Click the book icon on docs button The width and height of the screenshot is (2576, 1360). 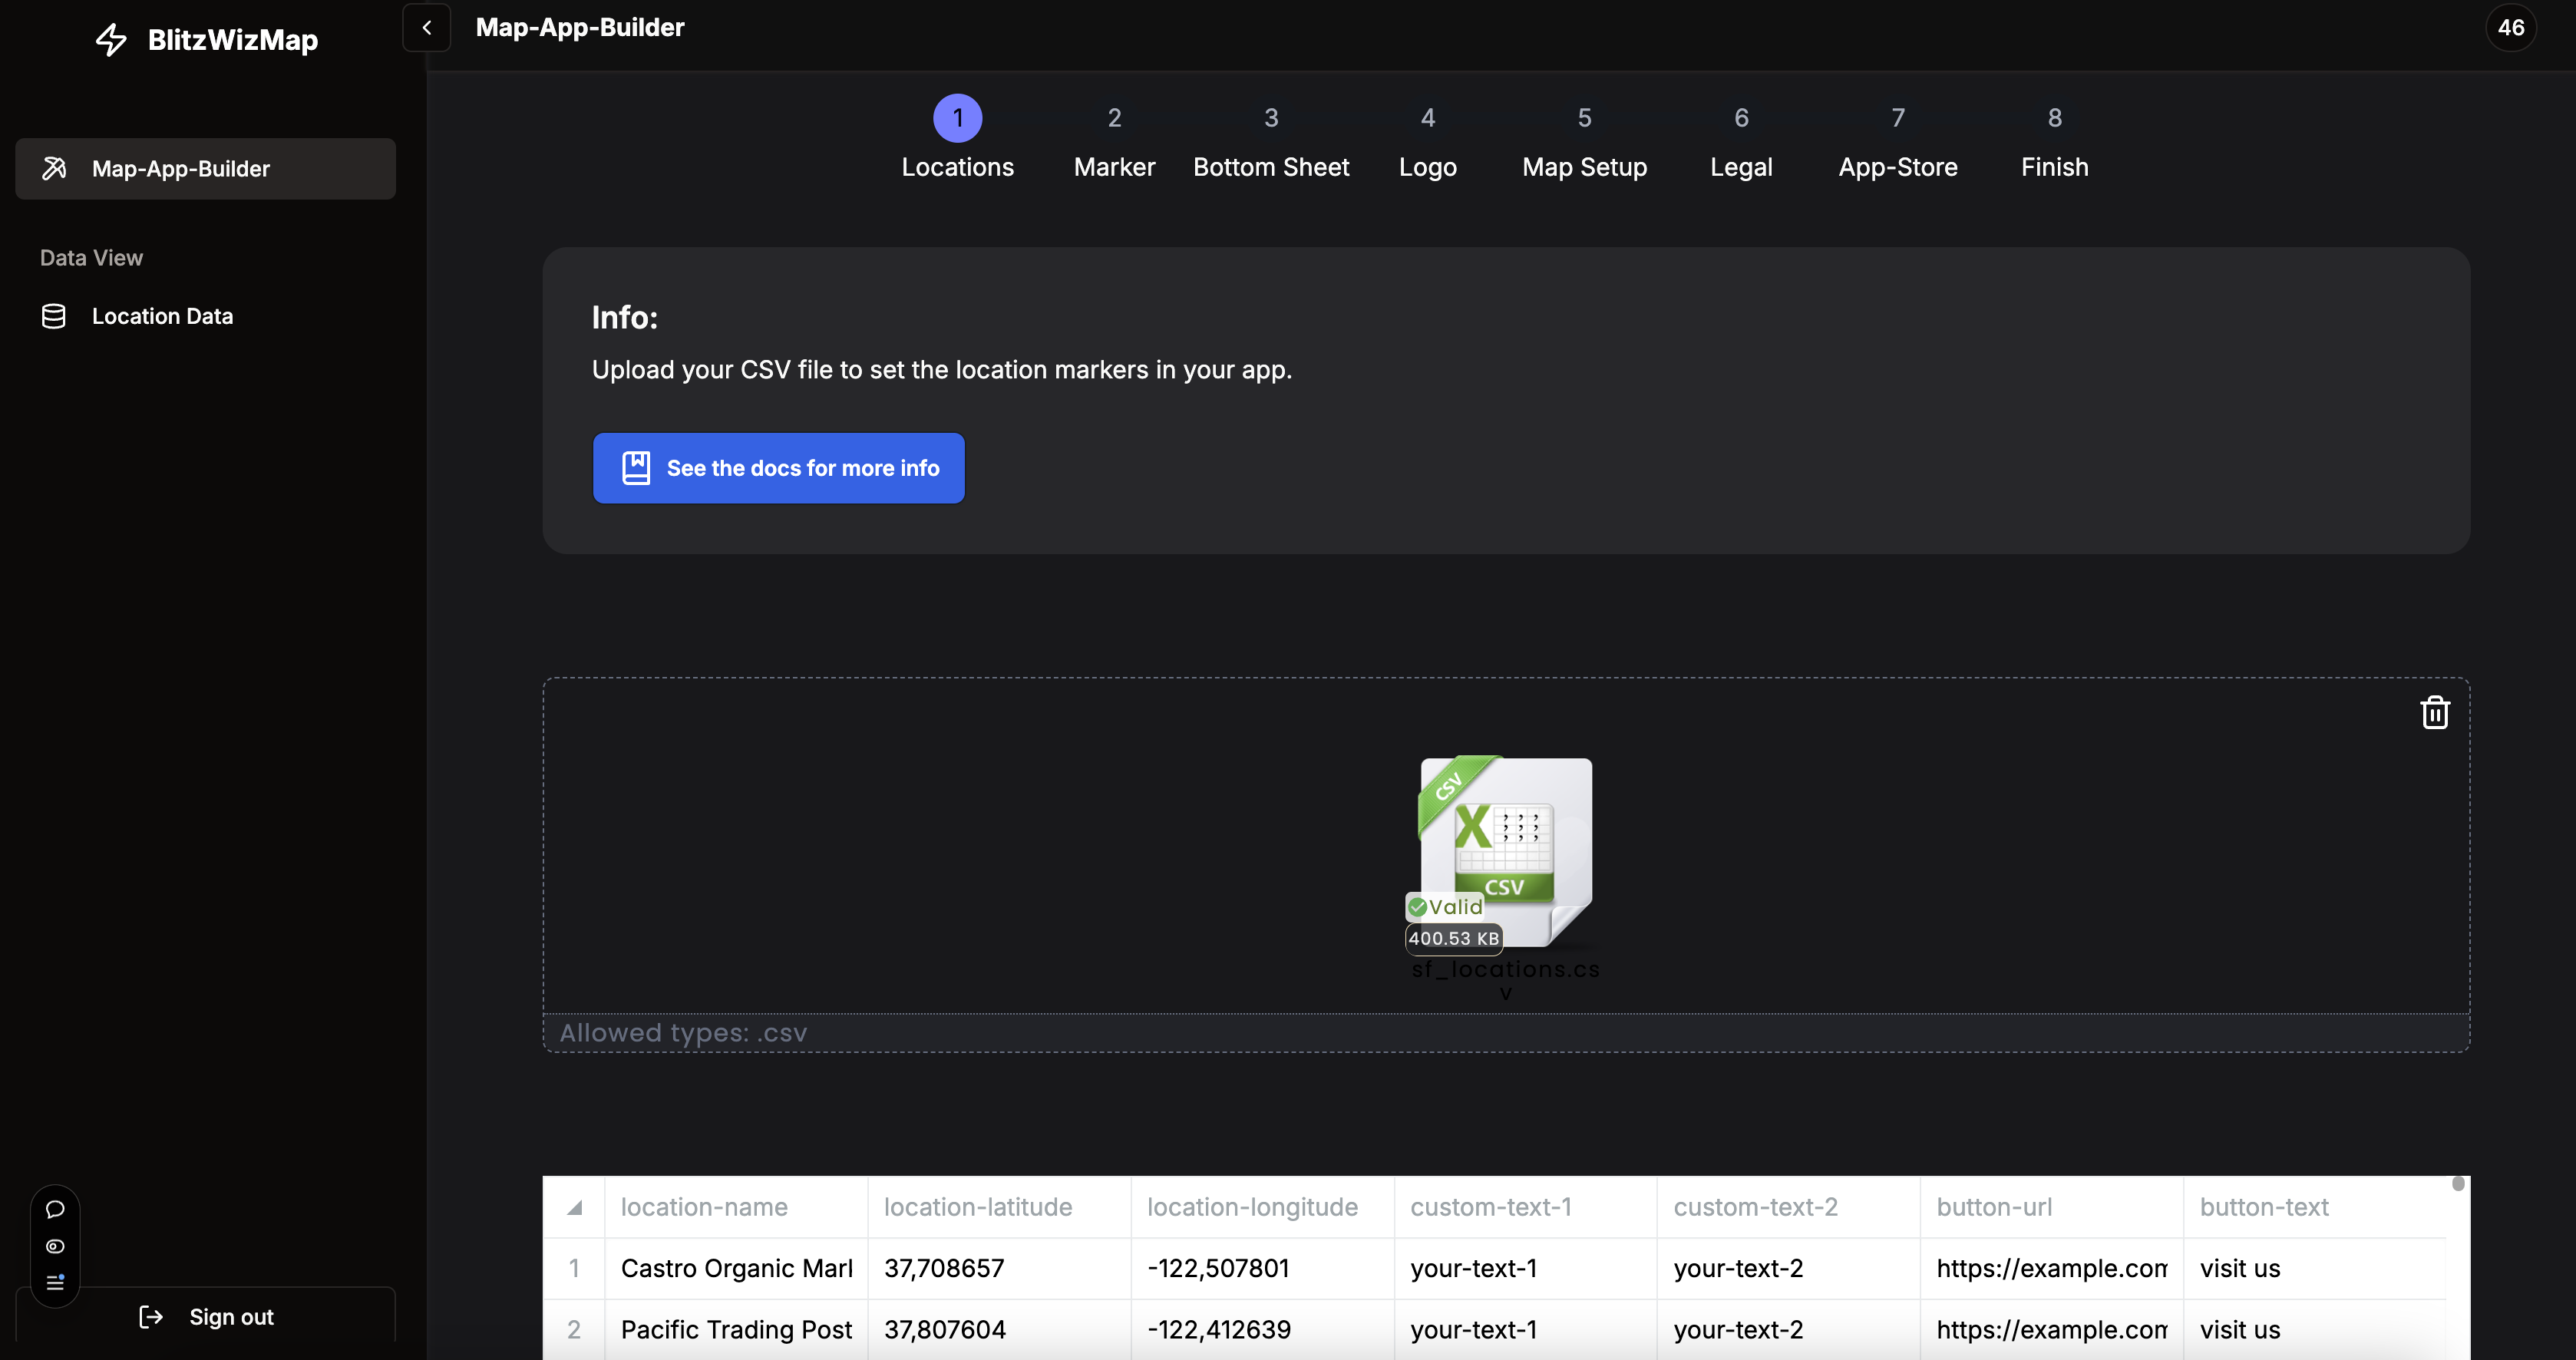[x=636, y=468]
